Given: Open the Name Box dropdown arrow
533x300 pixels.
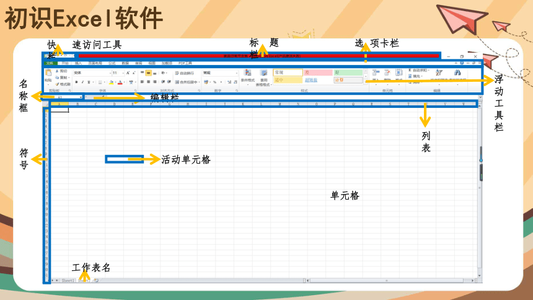Looking at the screenshot, I should pyautogui.click(x=81, y=97).
